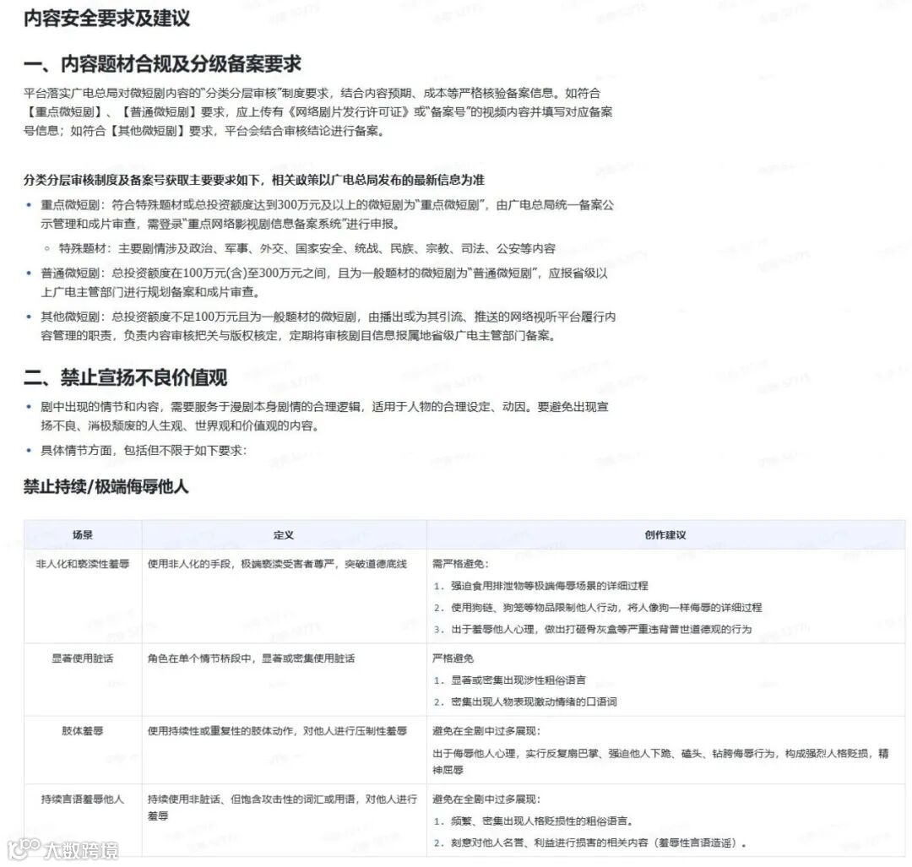The width and height of the screenshot is (912, 867).
Task: Click the cell '显著使用脏话'
Action: tap(83, 658)
